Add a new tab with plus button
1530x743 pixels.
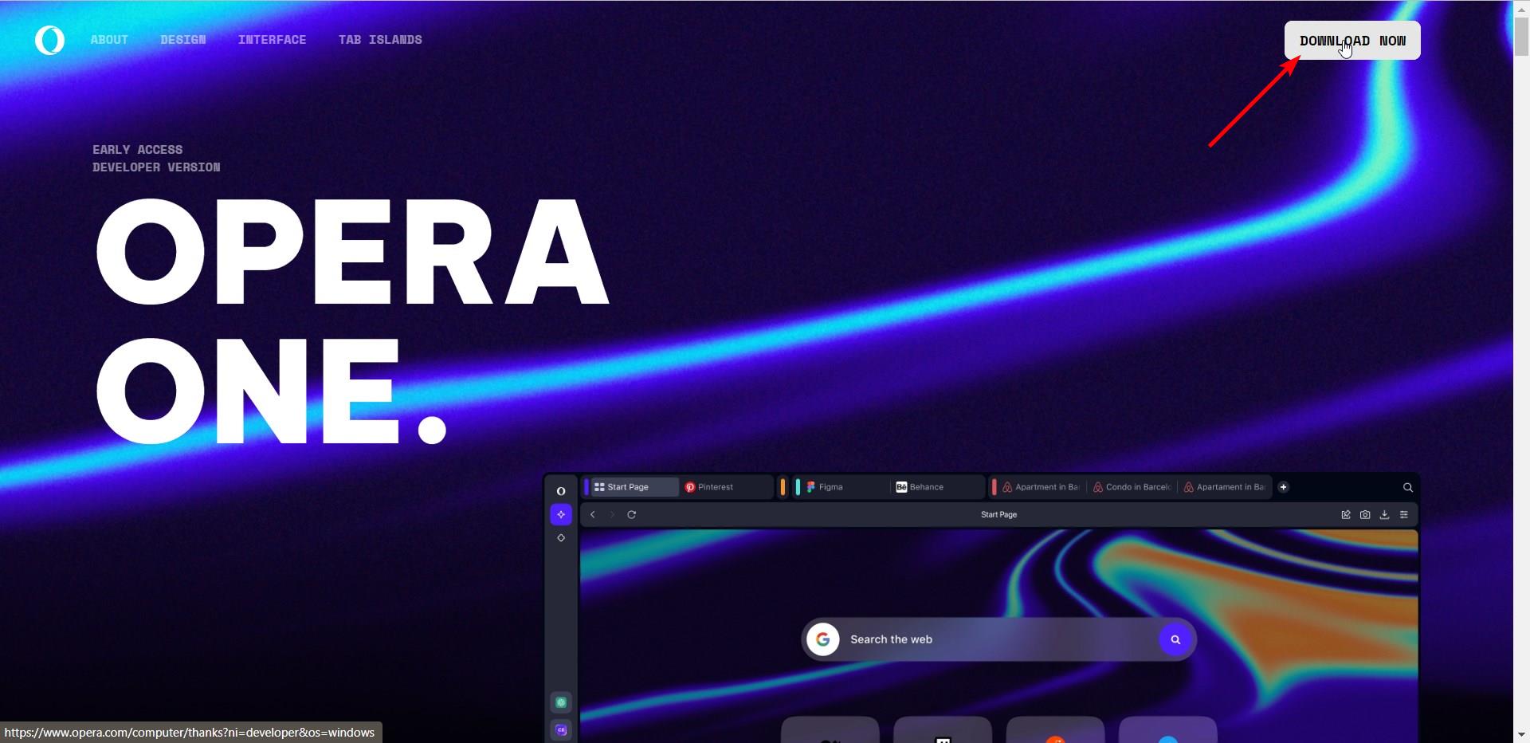pos(1283,487)
